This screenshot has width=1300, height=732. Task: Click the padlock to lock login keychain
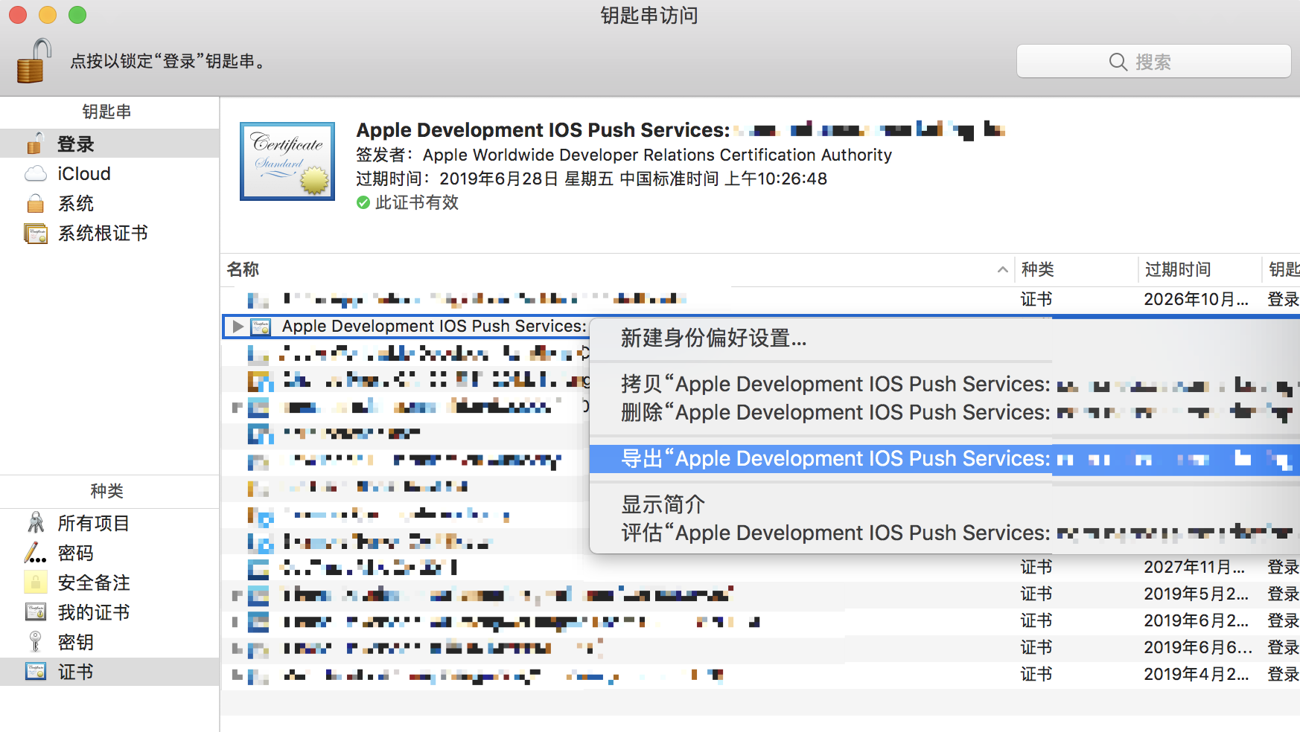click(x=34, y=61)
